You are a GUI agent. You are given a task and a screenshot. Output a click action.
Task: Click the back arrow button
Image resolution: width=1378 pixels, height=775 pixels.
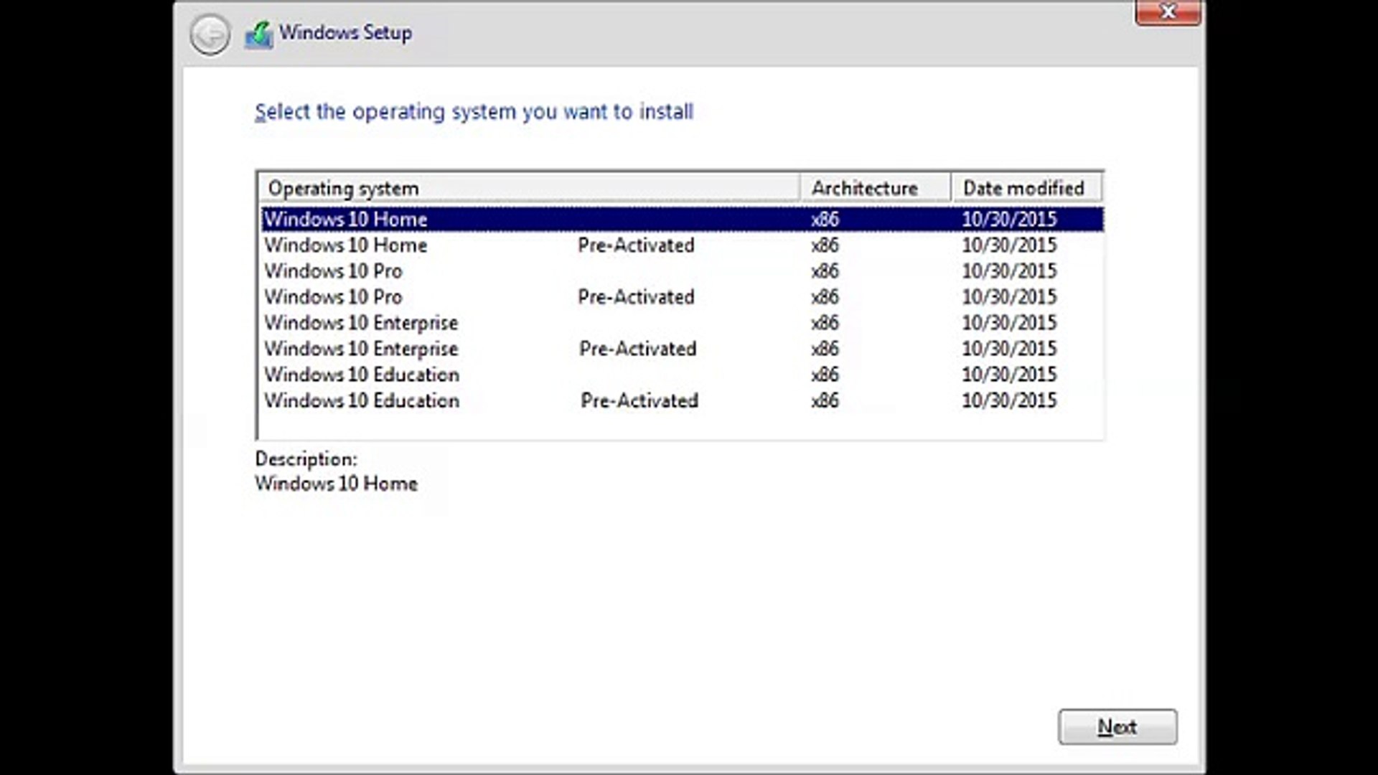click(210, 34)
